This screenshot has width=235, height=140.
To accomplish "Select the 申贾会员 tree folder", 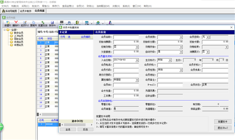I will tap(19, 45).
